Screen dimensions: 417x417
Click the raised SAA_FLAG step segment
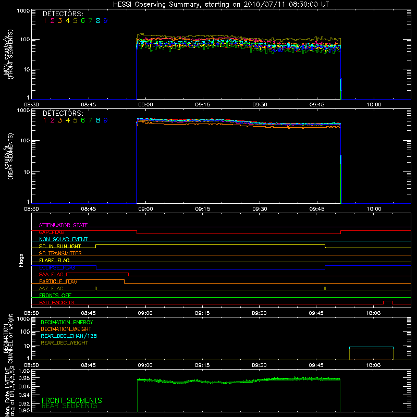[97, 273]
